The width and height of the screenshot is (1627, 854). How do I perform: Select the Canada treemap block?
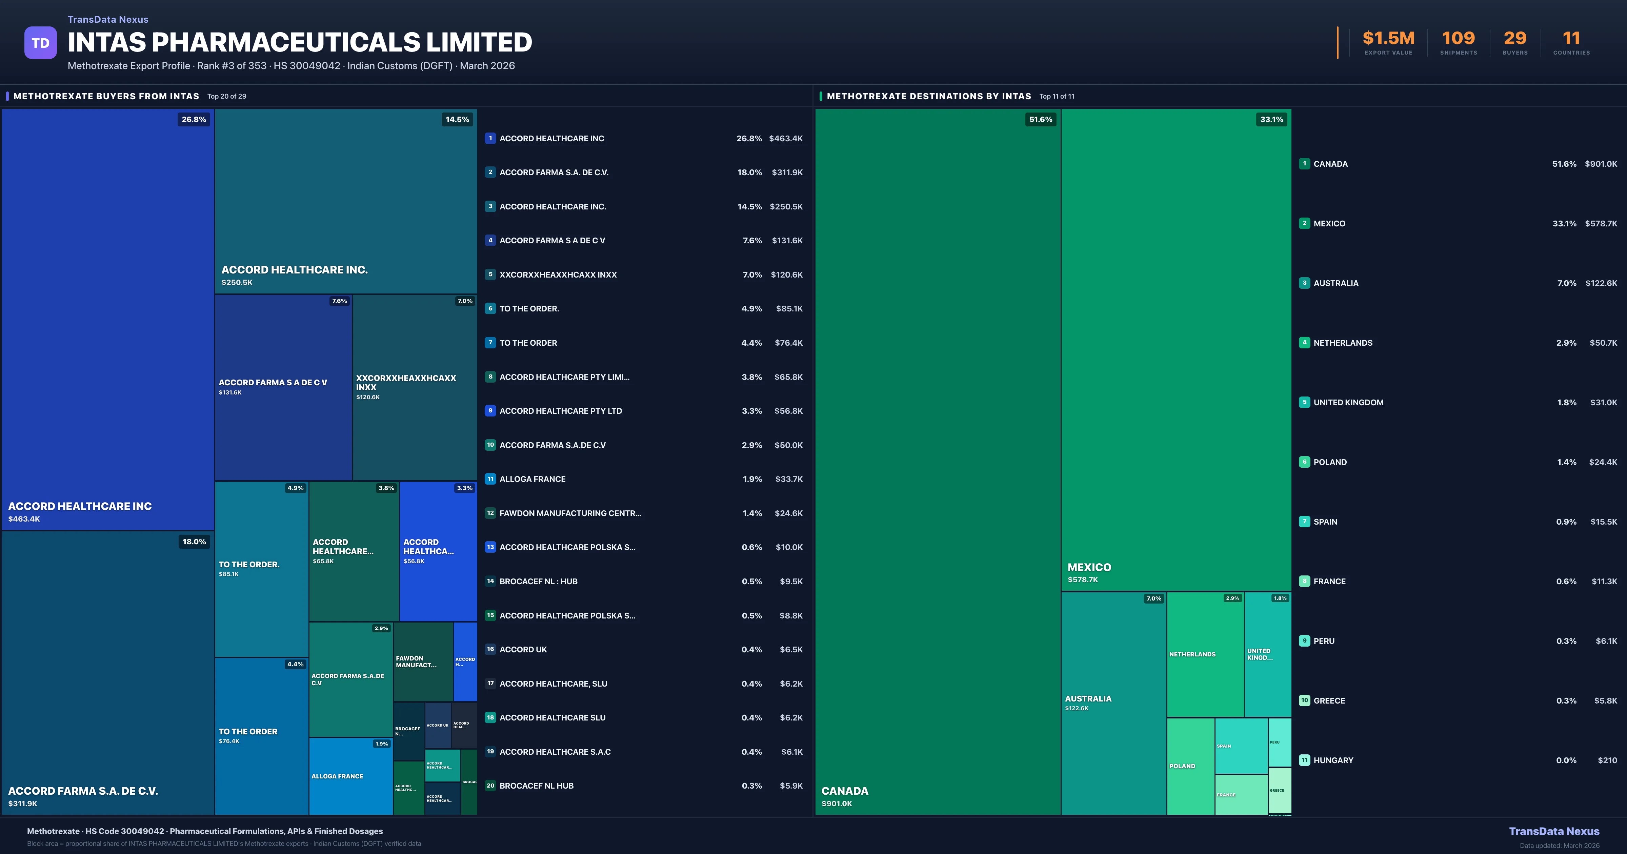pos(937,461)
